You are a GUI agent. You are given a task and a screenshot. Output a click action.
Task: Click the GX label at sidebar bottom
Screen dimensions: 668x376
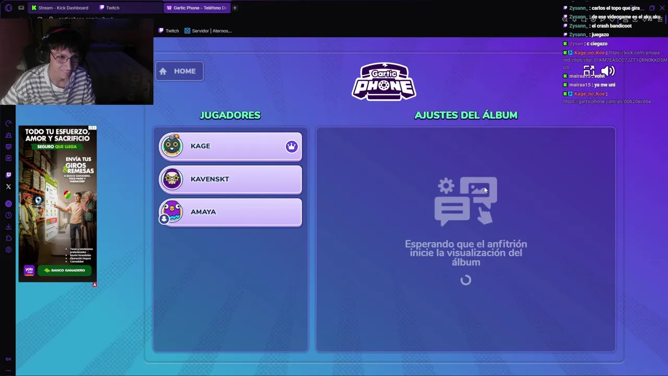pyautogui.click(x=8, y=359)
